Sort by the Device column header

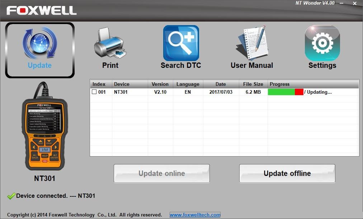coord(130,84)
